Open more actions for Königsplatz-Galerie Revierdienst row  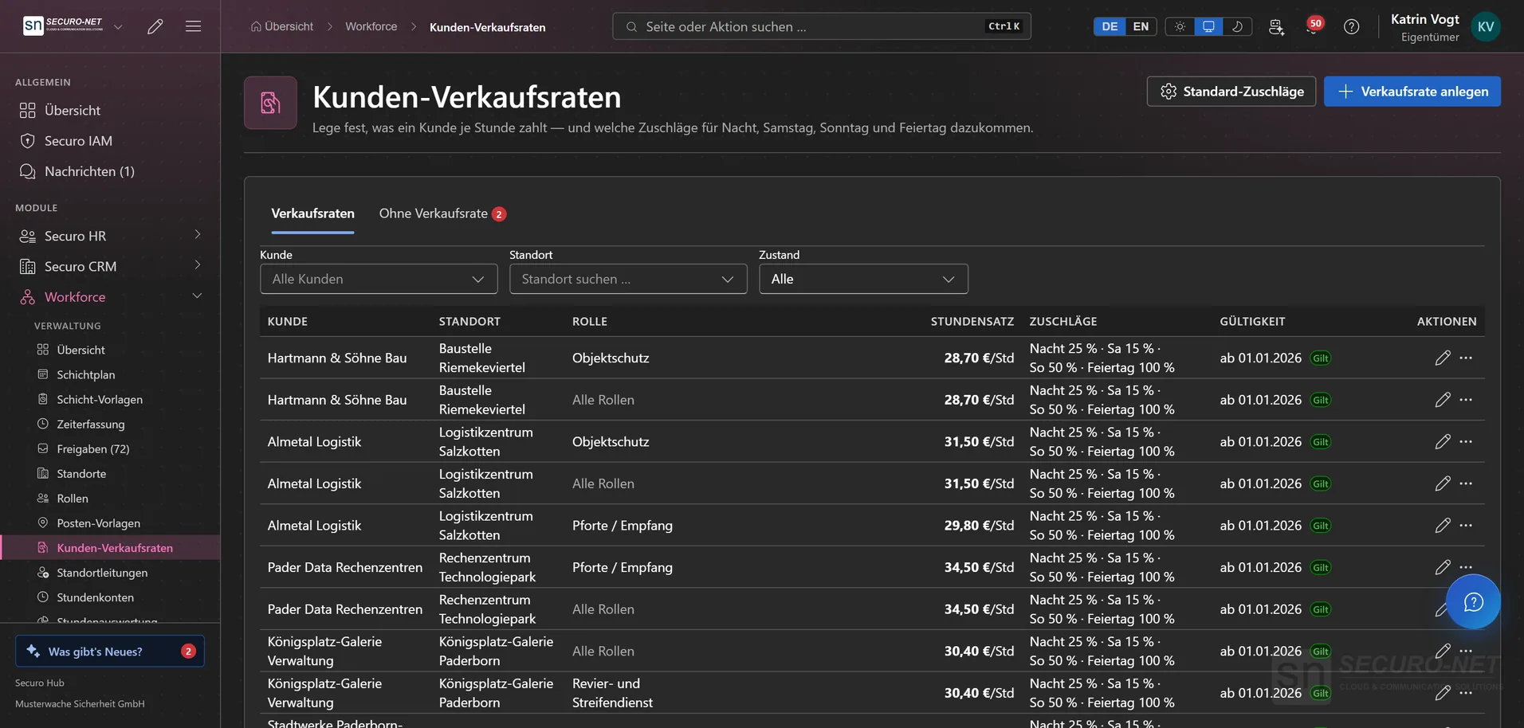tap(1466, 693)
